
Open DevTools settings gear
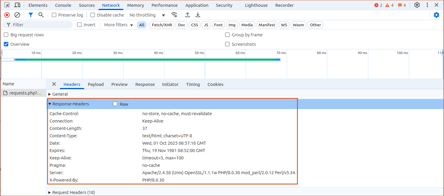click(417, 5)
